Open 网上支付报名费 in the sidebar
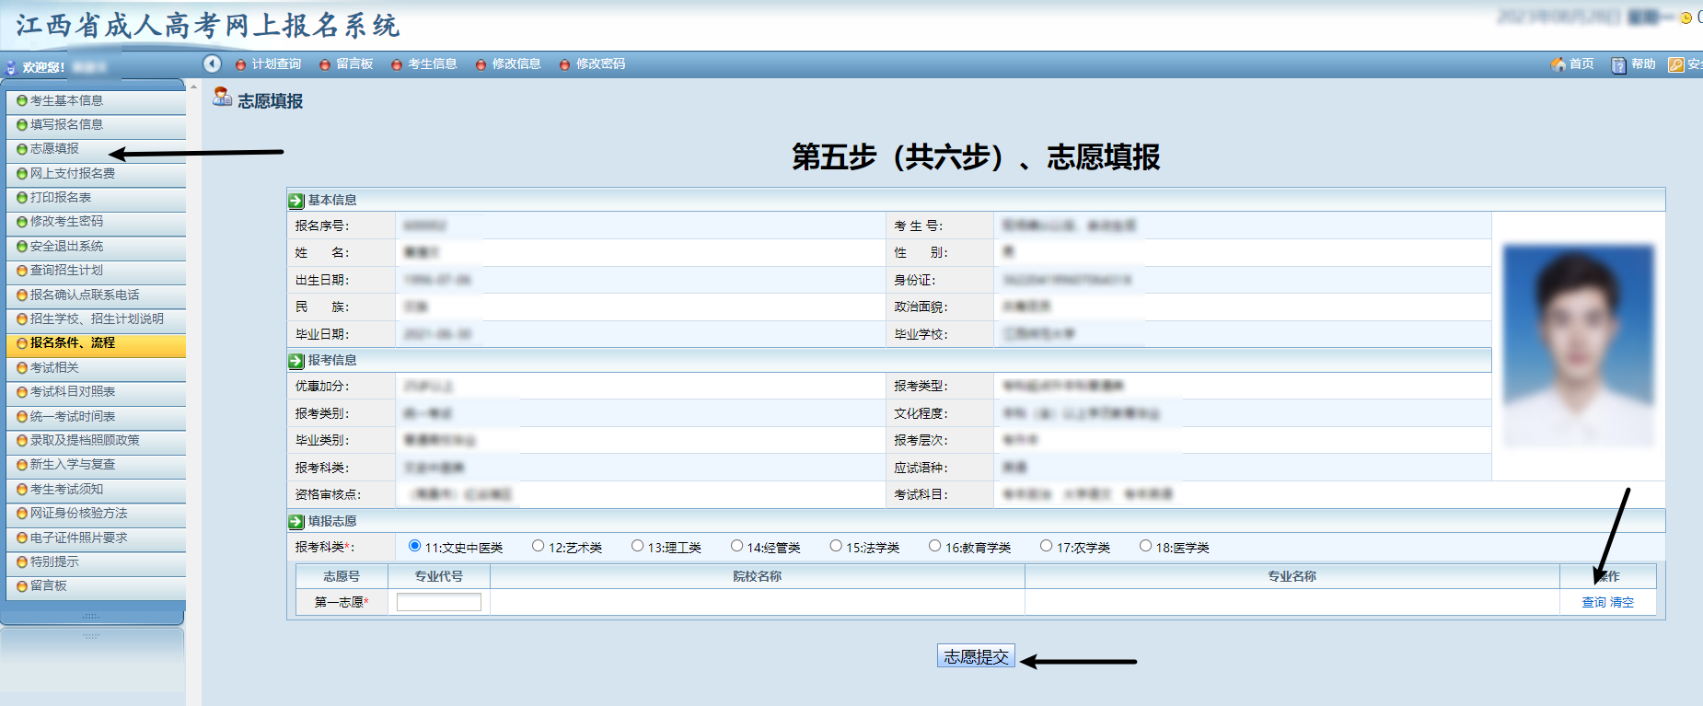 click(73, 173)
